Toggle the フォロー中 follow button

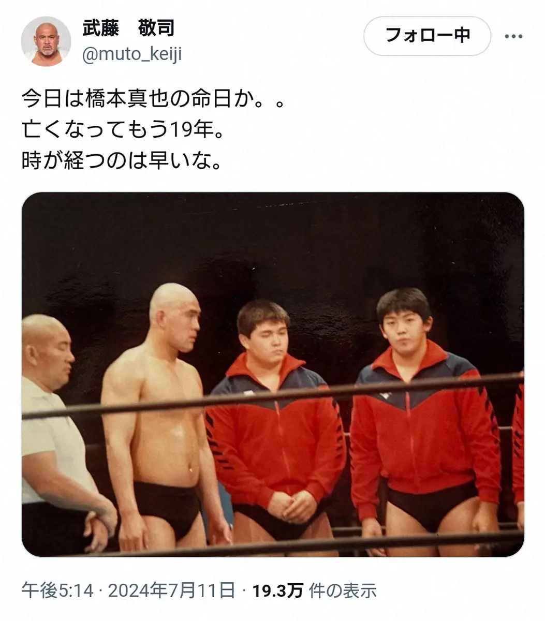click(x=427, y=36)
